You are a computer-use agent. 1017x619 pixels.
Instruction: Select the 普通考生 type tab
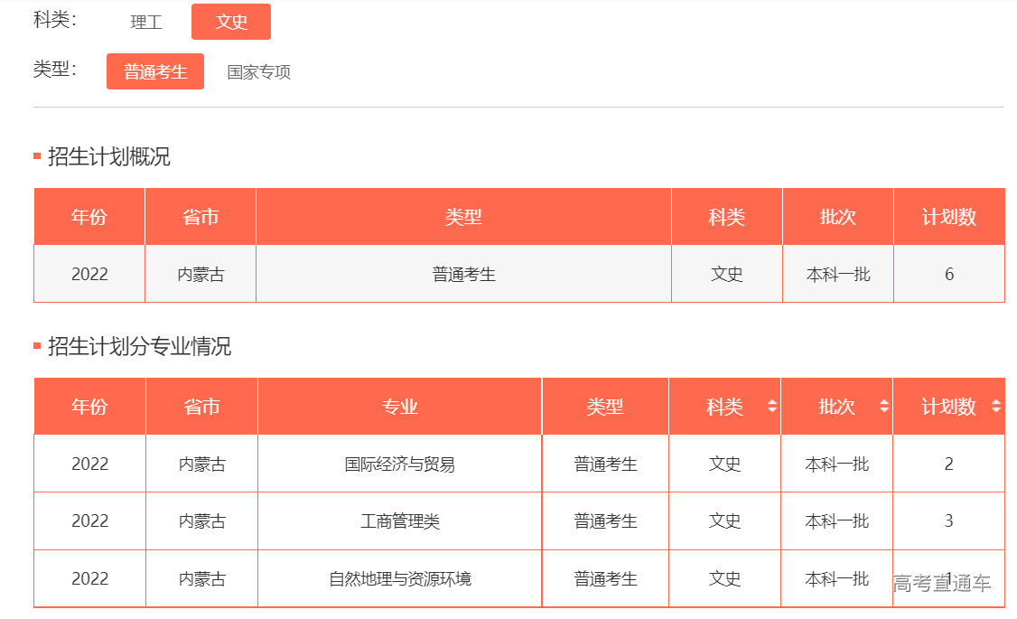pos(154,70)
